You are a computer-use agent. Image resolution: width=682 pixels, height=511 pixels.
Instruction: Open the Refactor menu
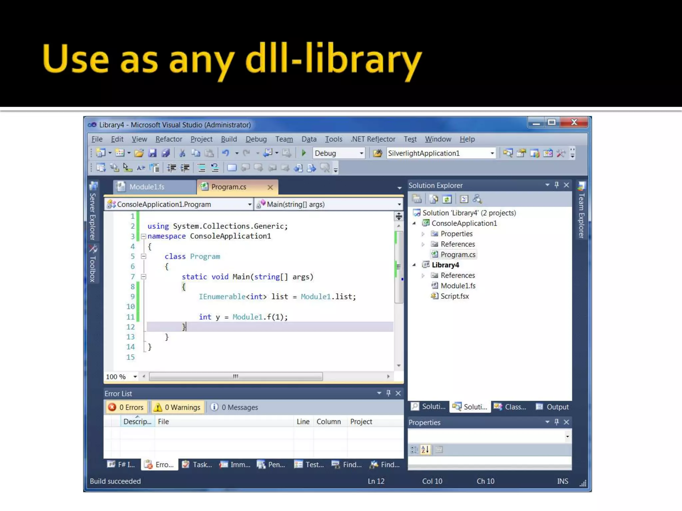(169, 139)
